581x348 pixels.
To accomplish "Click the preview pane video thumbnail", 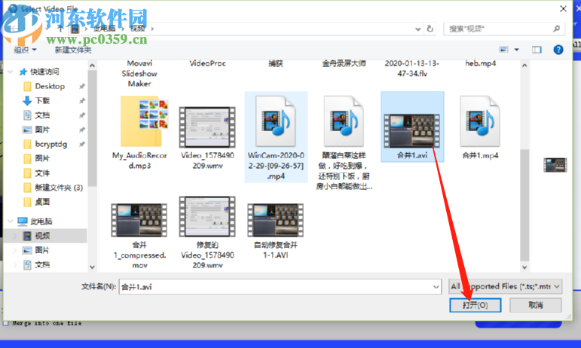I will [x=555, y=165].
